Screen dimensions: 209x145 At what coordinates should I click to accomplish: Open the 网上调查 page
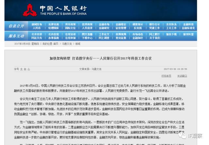tap(104, 38)
